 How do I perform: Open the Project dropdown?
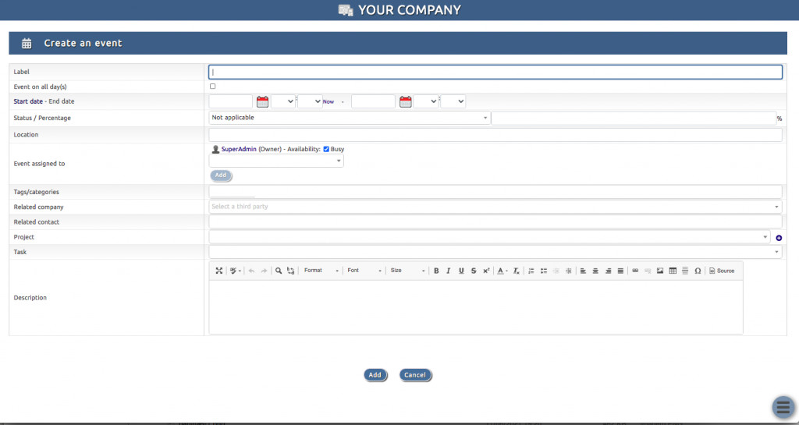[490, 237]
